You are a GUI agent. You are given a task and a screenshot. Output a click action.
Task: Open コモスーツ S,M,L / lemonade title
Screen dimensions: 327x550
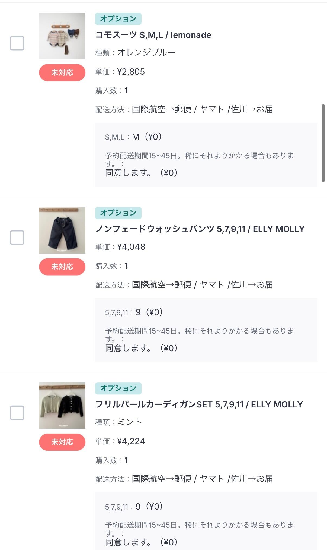pos(153,35)
